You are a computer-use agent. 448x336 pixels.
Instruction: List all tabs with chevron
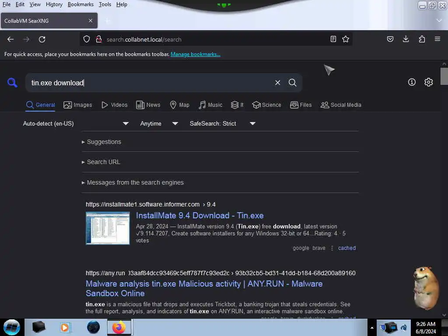click(439, 21)
